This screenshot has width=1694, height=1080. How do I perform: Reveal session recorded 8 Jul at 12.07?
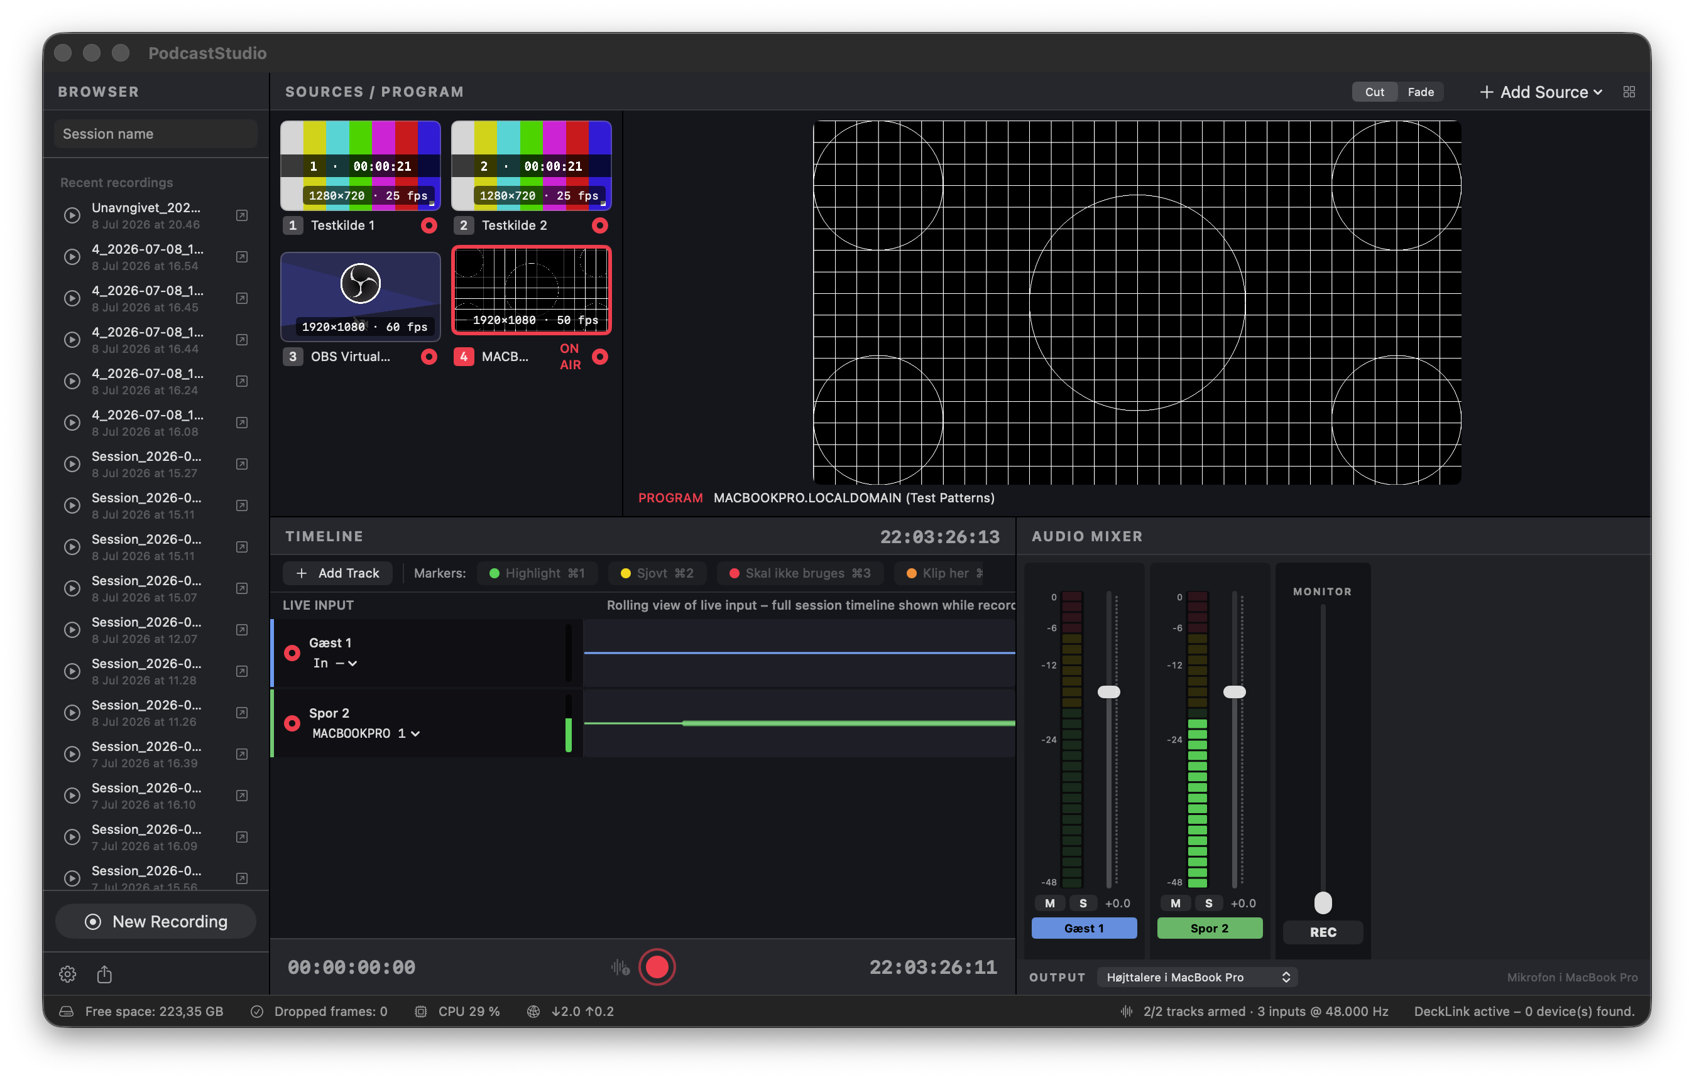241,630
